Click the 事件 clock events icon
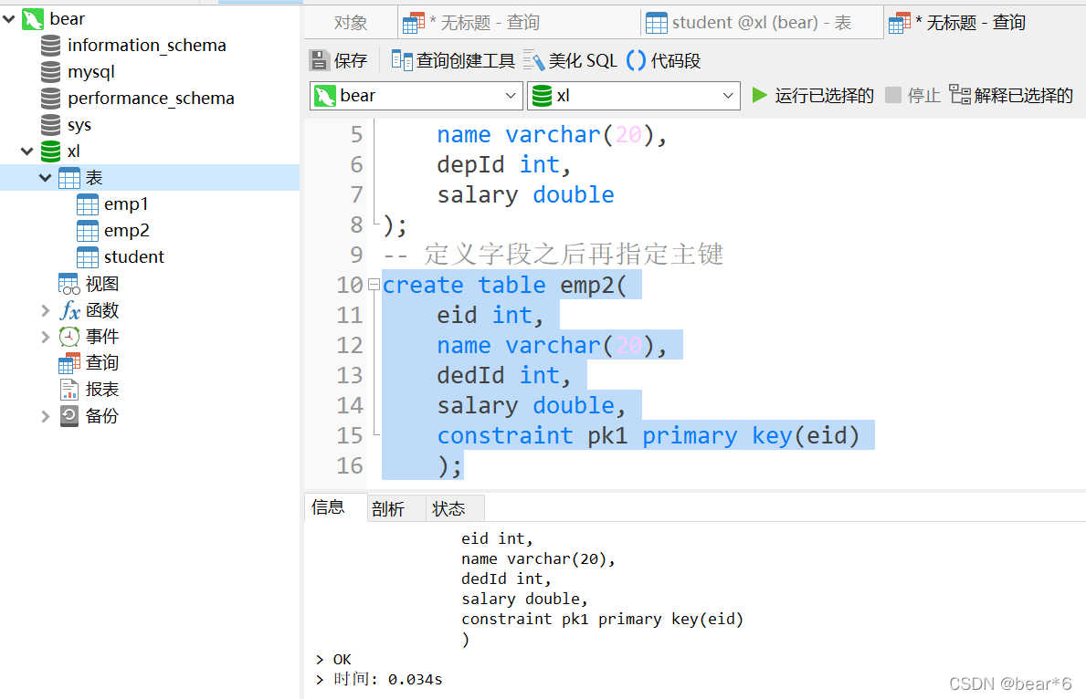 click(69, 337)
